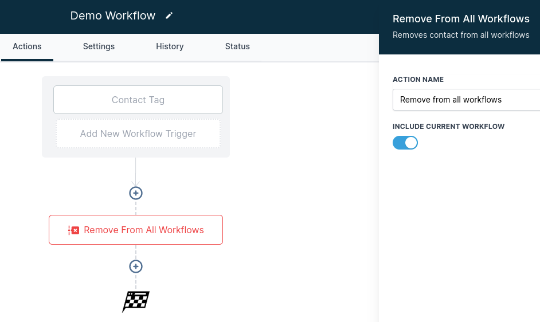This screenshot has width=540, height=322.
Task: Select the Contact Tag trigger
Action: click(138, 100)
